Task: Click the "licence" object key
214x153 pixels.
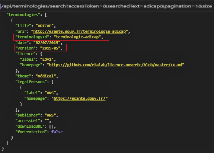Action: [26, 54]
